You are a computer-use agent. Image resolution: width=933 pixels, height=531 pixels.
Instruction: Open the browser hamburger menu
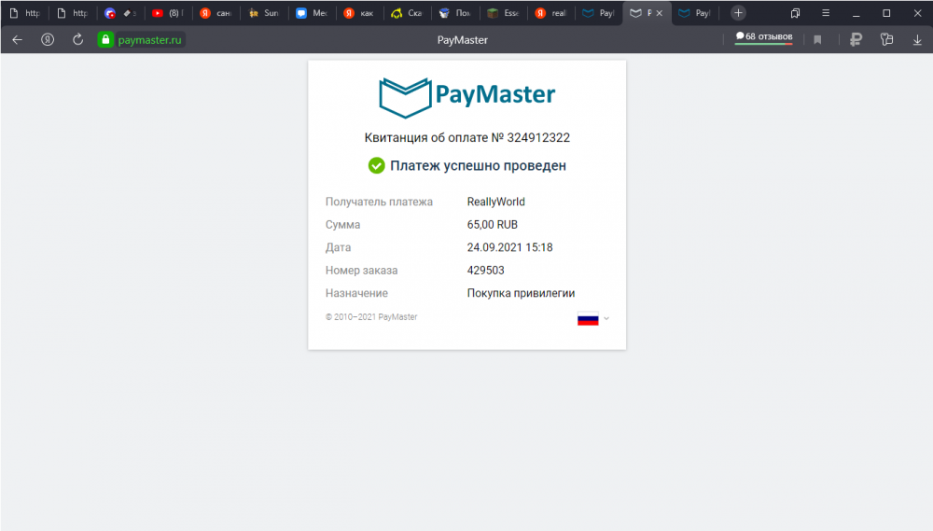coord(826,13)
